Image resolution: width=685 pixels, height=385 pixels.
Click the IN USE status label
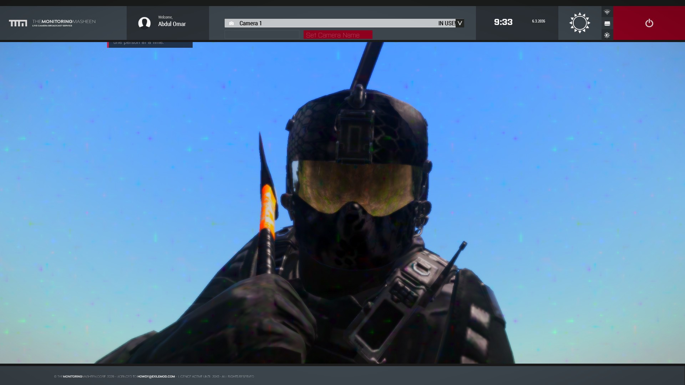[x=446, y=23]
